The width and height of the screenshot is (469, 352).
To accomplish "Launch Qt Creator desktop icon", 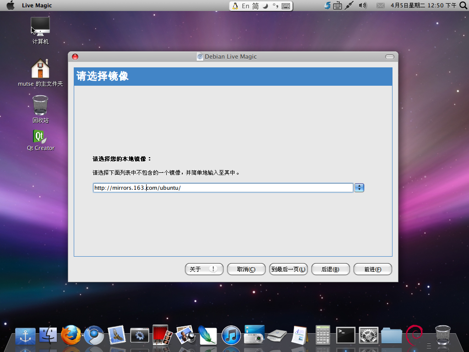I will click(x=40, y=140).
